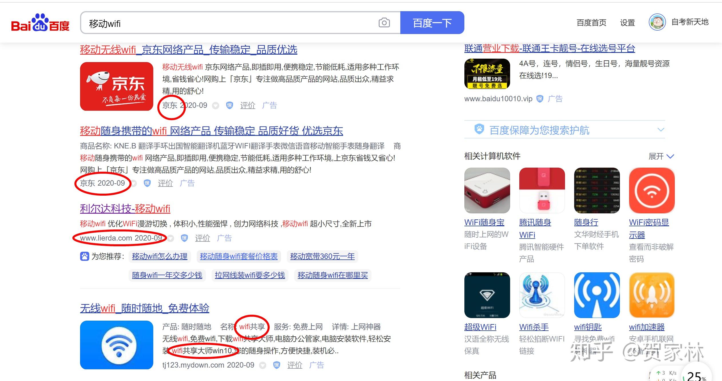Click 评价 under the tj123.mydown.com result
The width and height of the screenshot is (722, 381).
(x=295, y=365)
